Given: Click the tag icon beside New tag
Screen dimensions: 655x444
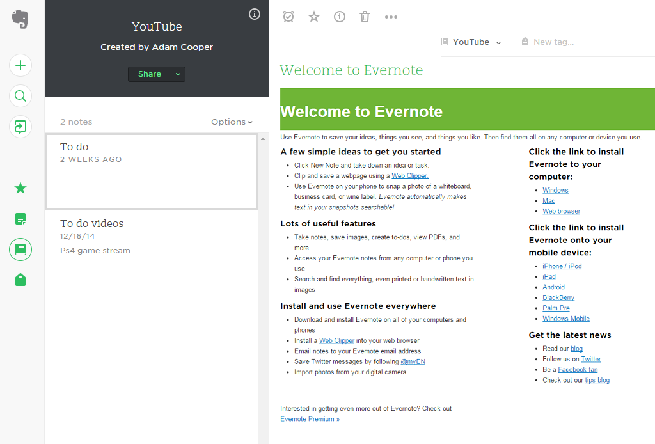Looking at the screenshot, I should (x=525, y=42).
